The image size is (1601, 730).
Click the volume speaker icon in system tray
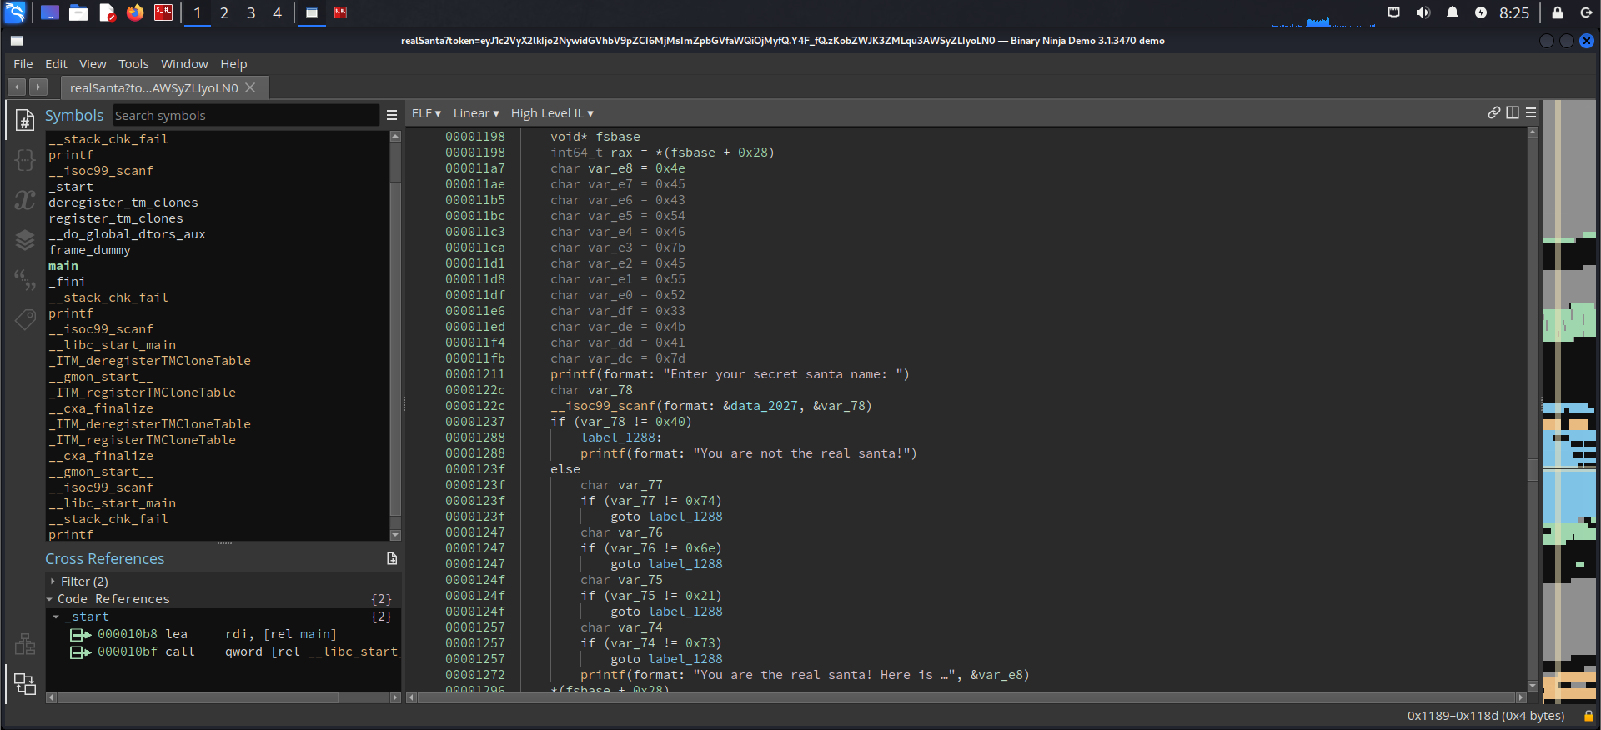[x=1423, y=12]
